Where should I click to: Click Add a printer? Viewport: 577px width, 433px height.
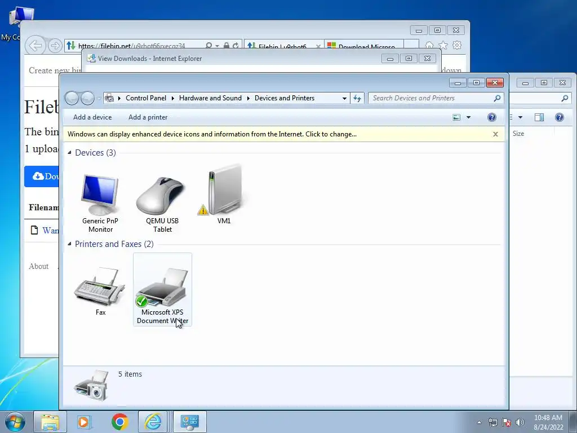coord(148,117)
